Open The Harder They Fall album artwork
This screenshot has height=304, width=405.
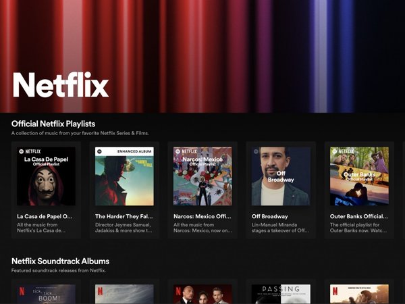[124, 176]
